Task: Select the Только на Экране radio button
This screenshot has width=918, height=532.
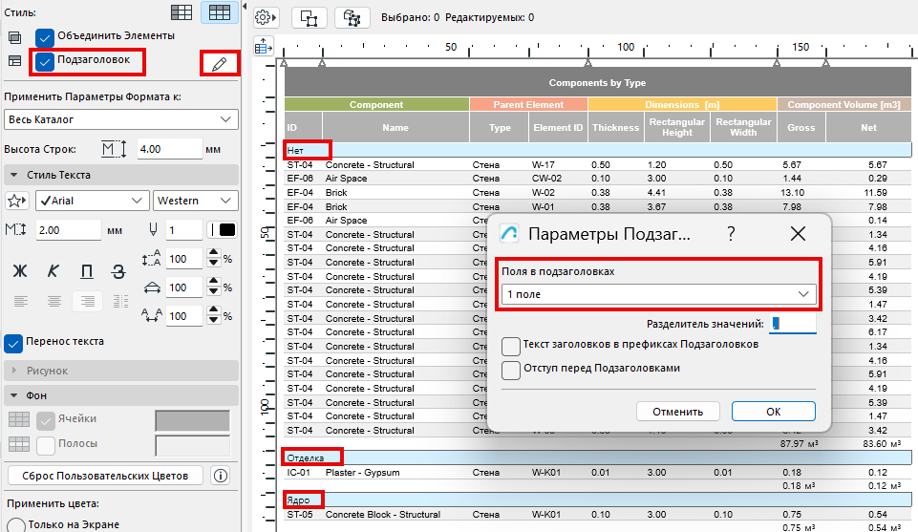Action: [x=14, y=524]
